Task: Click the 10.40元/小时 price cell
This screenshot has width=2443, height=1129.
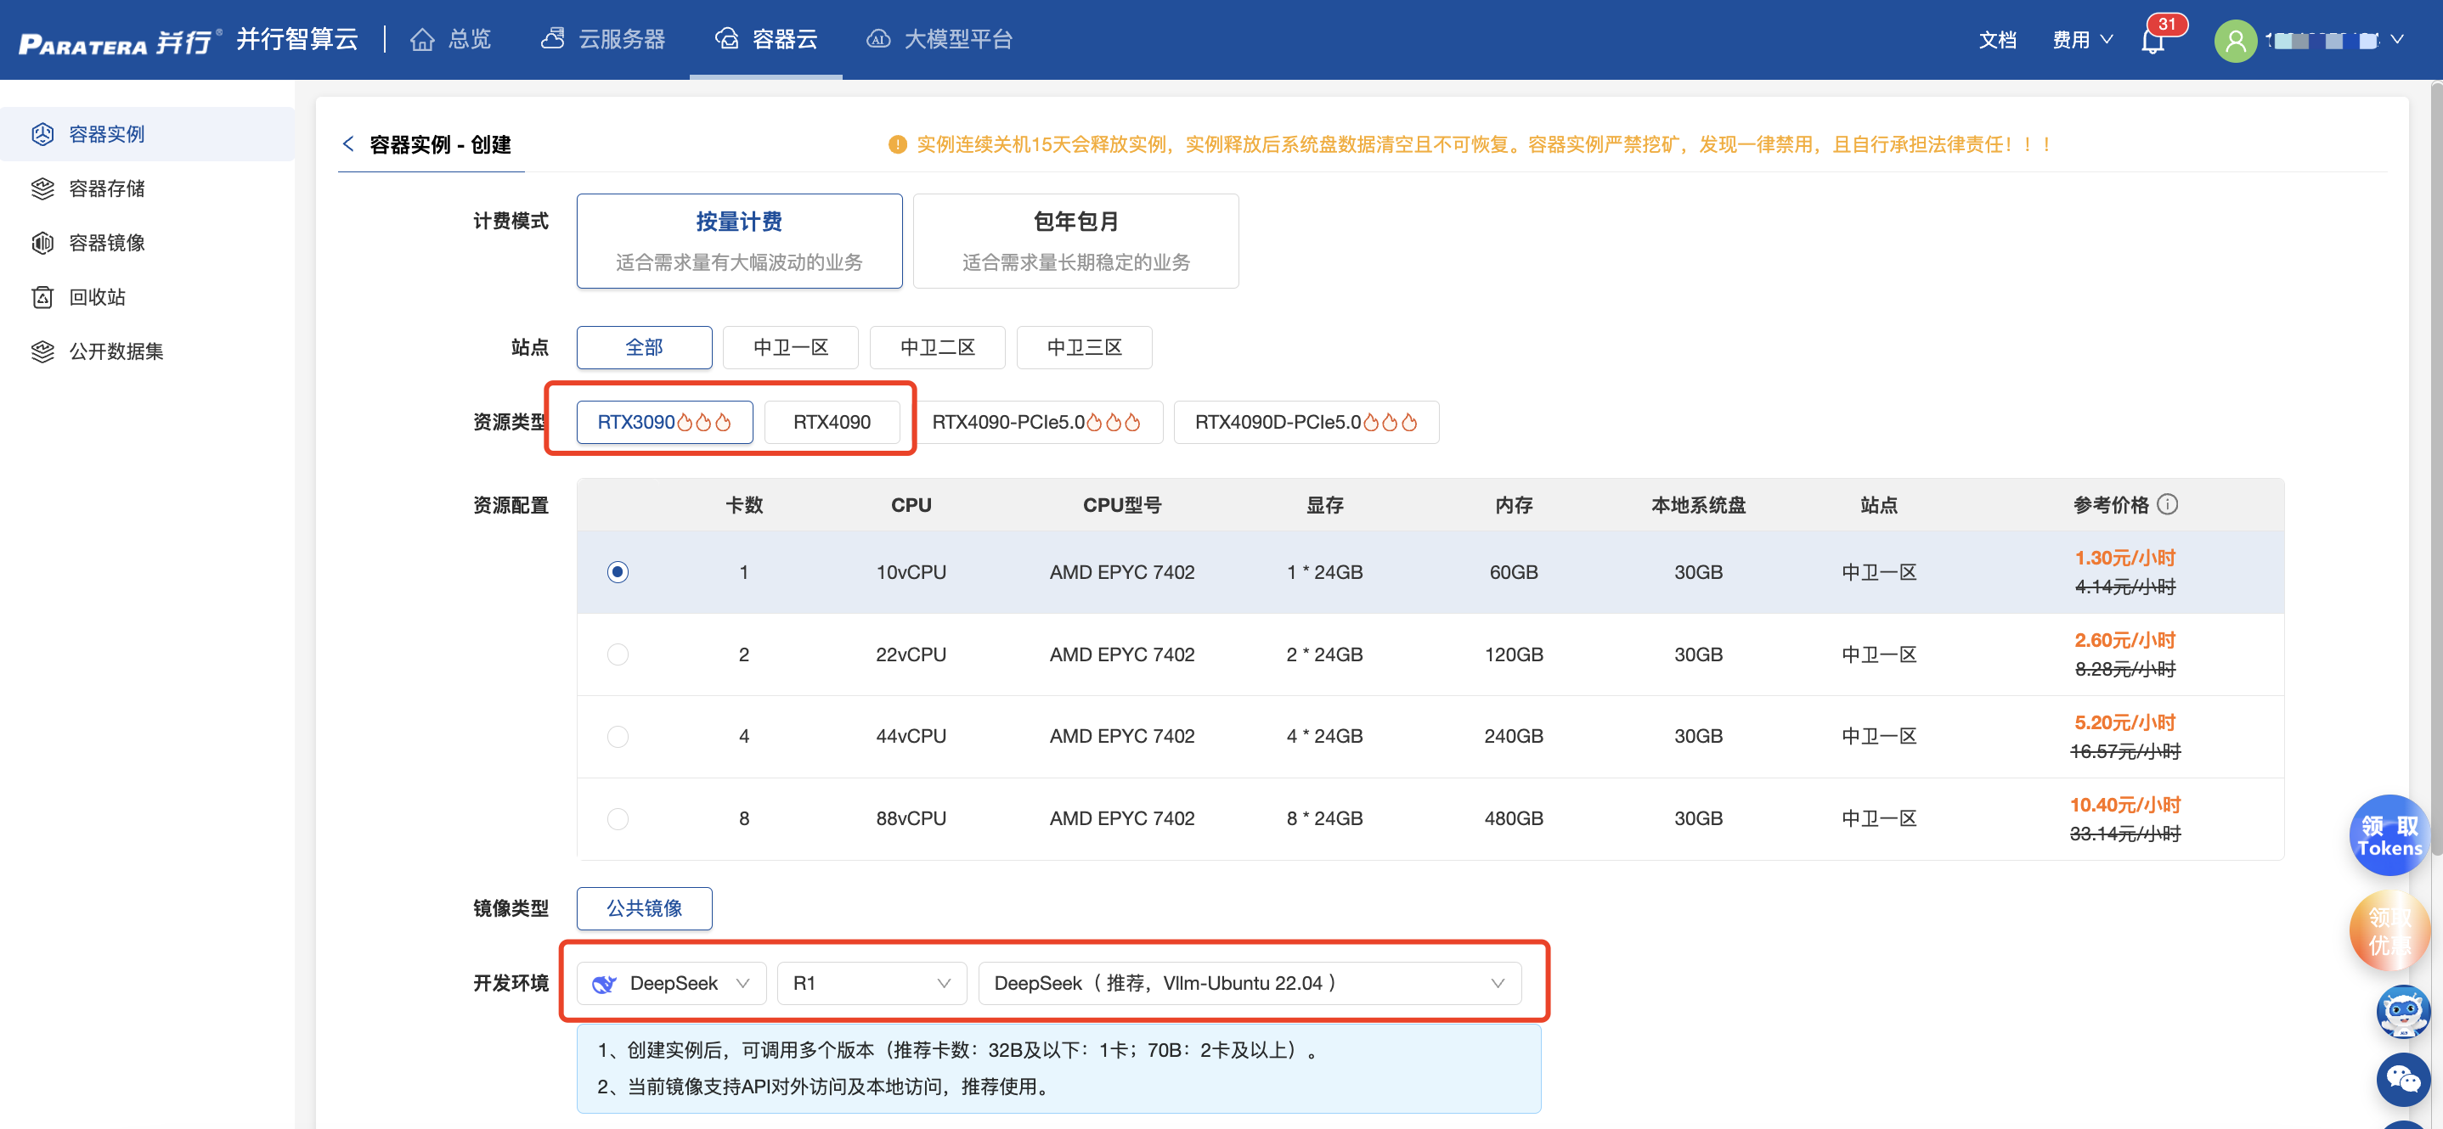Action: (x=2124, y=804)
